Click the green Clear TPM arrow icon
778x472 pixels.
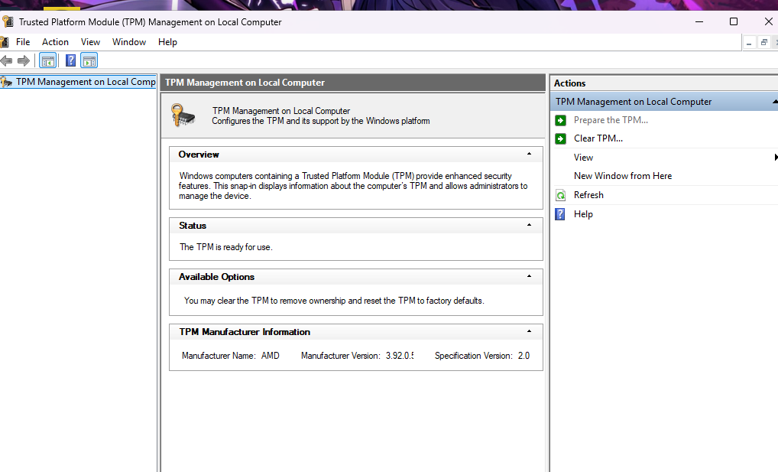[x=561, y=138]
